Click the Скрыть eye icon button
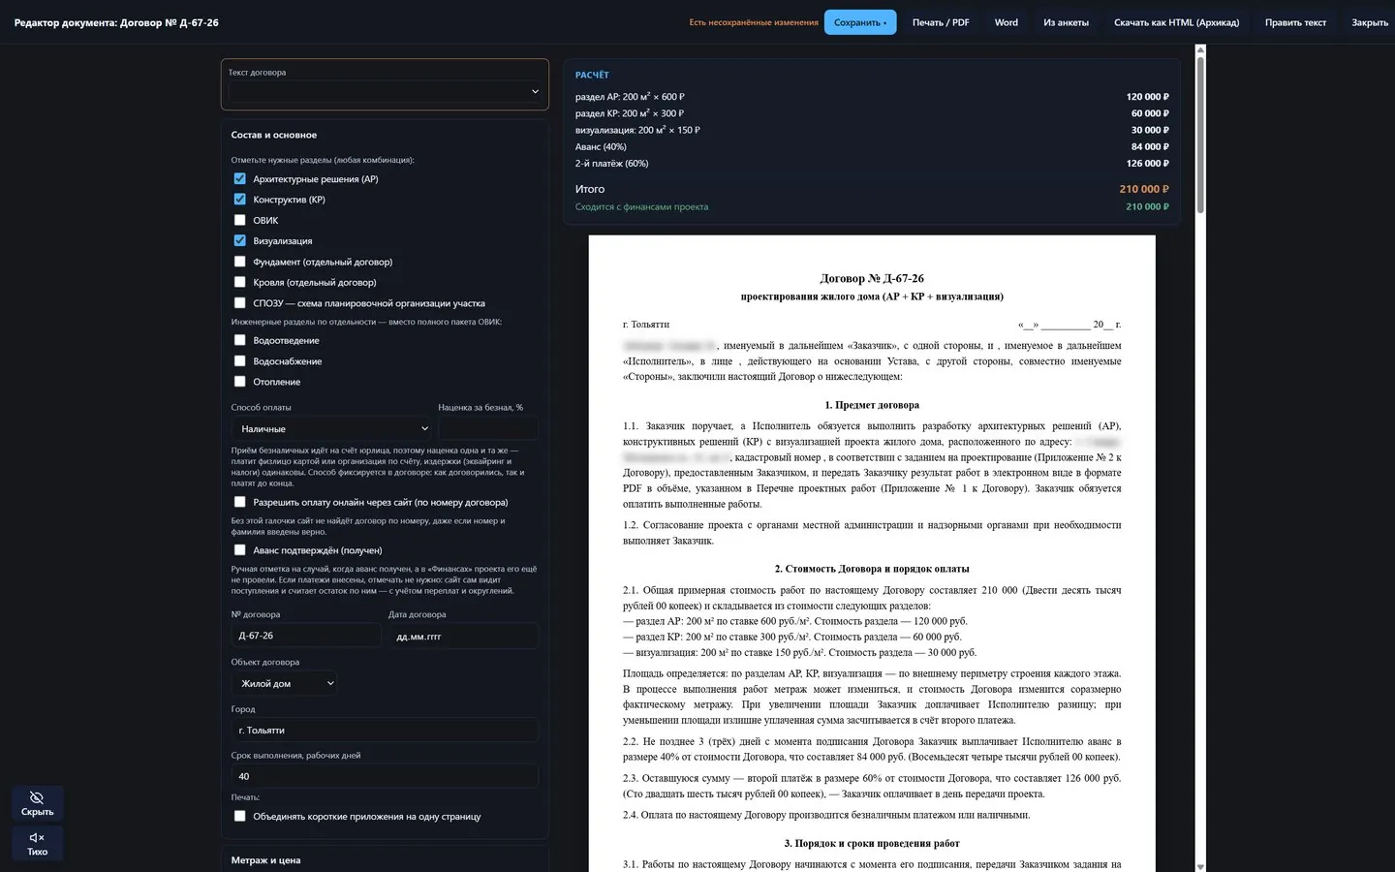The width and height of the screenshot is (1395, 872). 37,803
